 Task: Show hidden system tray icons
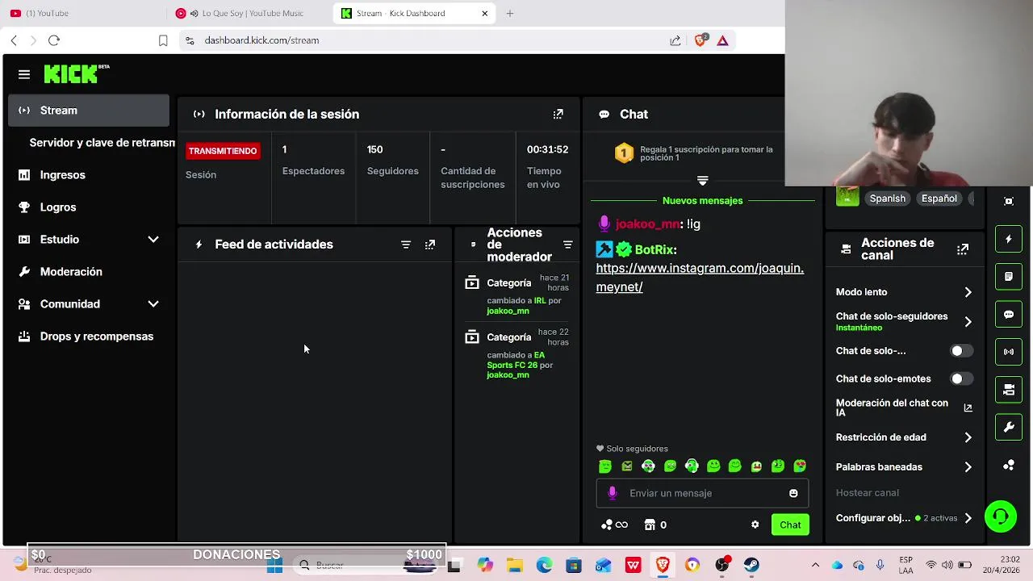pos(815,566)
